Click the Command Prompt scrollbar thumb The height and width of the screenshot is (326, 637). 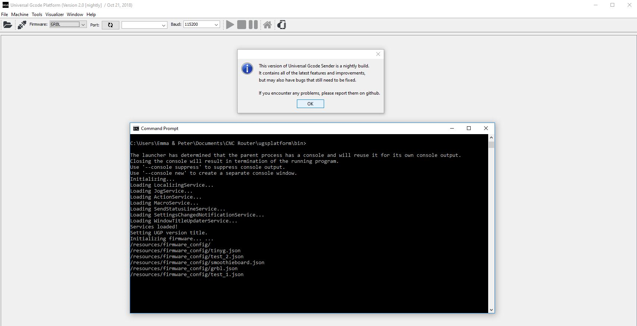click(x=491, y=145)
